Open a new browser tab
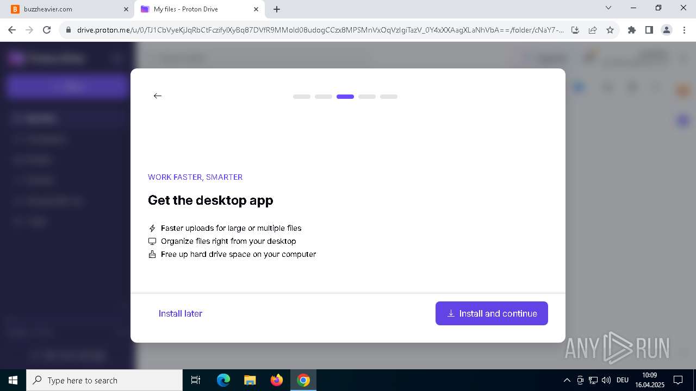 coord(277,9)
